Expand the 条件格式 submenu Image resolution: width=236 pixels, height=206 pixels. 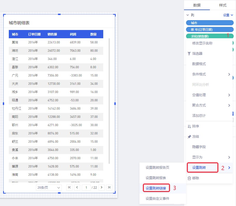pos(229,74)
